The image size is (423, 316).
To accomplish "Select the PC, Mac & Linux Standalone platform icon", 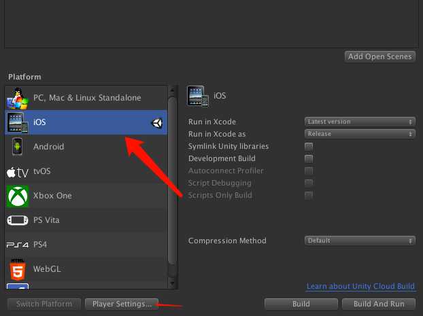I will (x=18, y=98).
